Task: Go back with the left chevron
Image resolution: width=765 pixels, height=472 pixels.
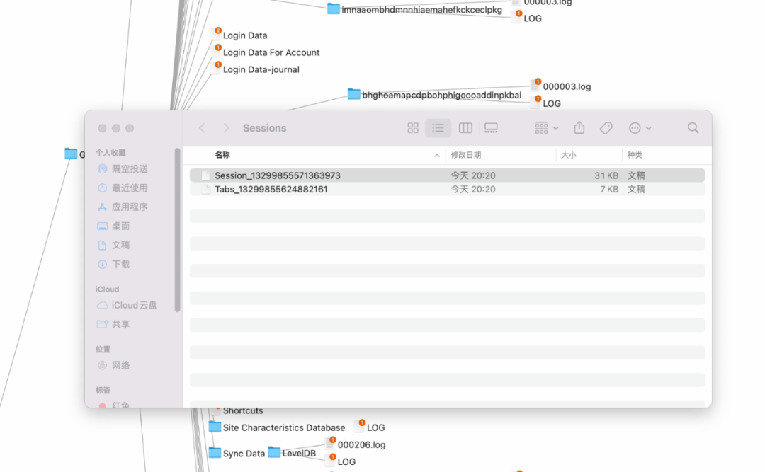Action: [202, 128]
